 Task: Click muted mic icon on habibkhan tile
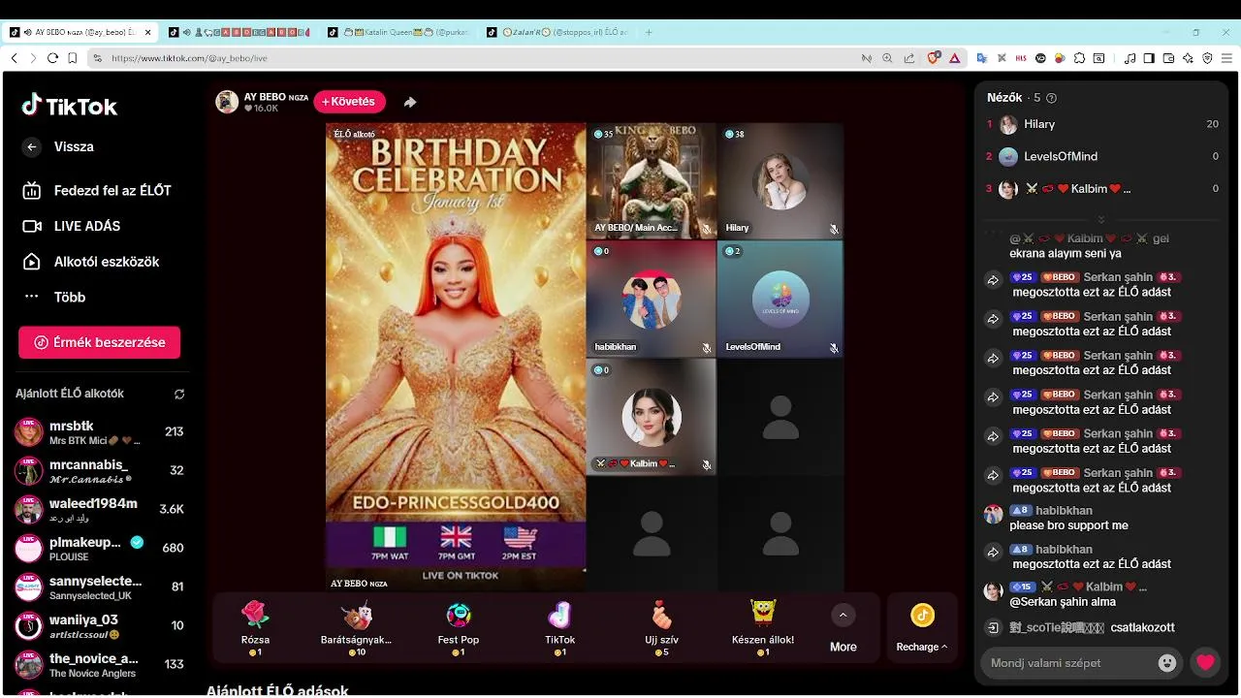pos(707,347)
